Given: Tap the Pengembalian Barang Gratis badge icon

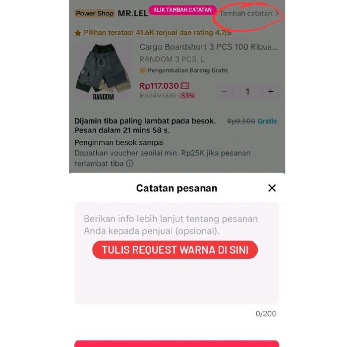Looking at the screenshot, I should point(143,70).
